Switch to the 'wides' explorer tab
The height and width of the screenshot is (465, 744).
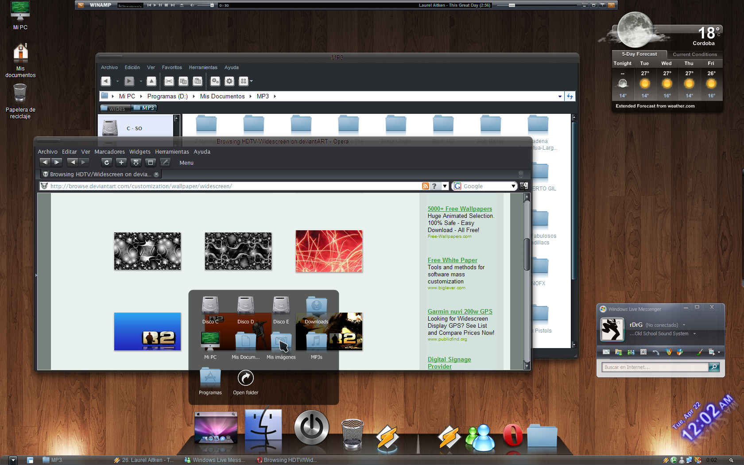coord(114,108)
